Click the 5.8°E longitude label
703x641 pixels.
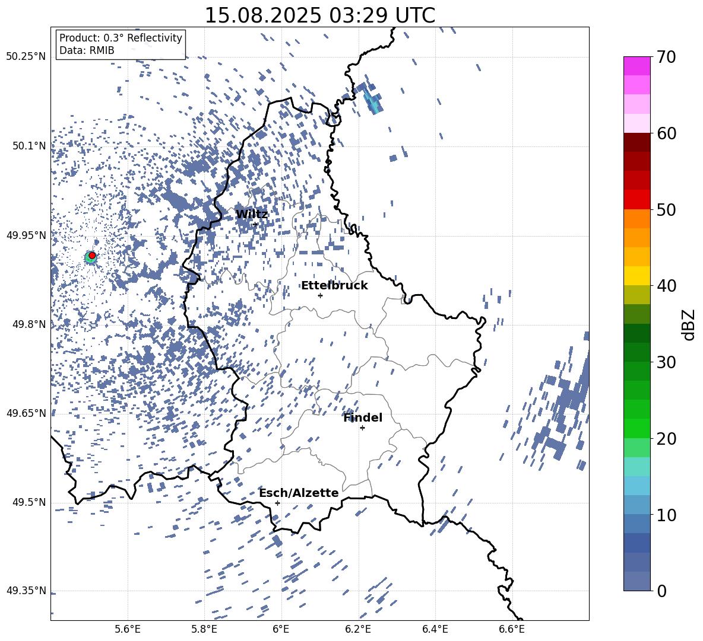pos(204,629)
